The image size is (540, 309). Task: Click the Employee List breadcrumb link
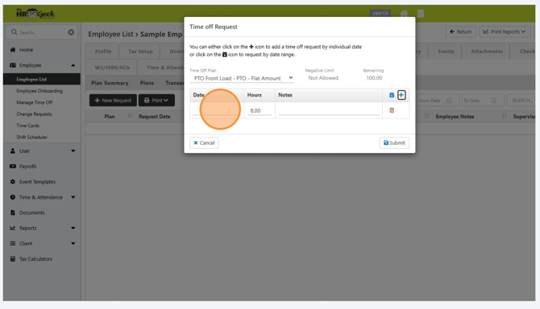point(110,34)
